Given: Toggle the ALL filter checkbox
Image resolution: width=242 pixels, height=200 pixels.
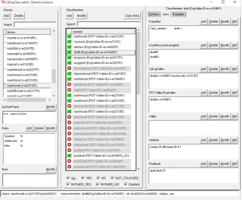Looking at the screenshot, I should pyautogui.click(x=68, y=178).
